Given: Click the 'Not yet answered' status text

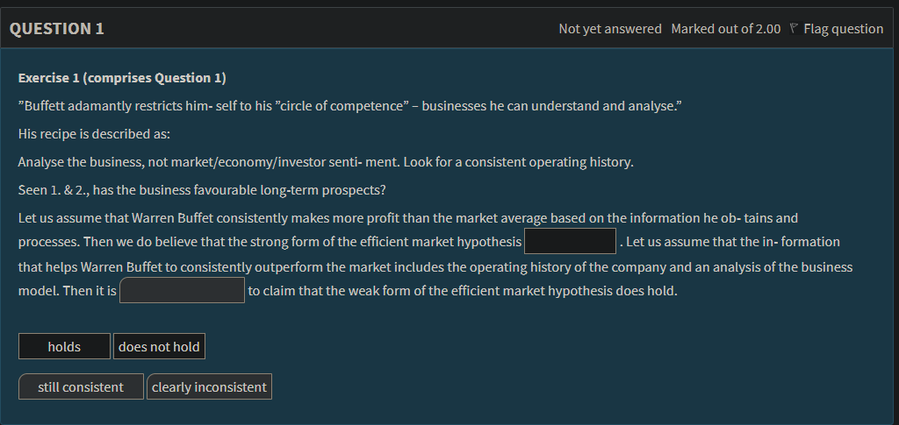Looking at the screenshot, I should [x=610, y=29].
